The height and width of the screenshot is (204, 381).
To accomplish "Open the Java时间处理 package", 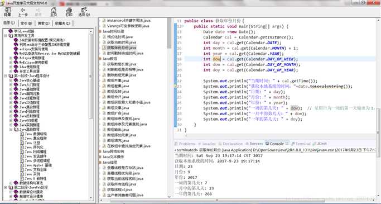I will [113, 31].
